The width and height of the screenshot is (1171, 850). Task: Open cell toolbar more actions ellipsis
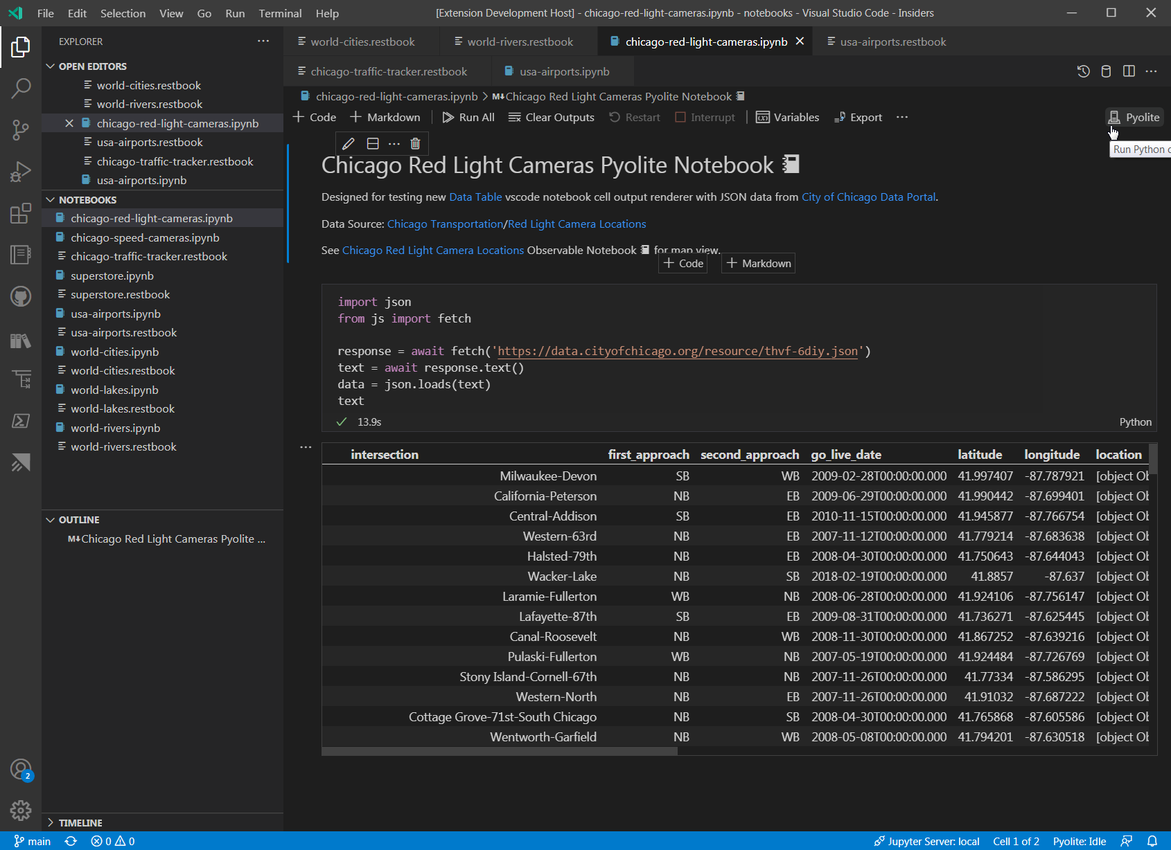(394, 143)
